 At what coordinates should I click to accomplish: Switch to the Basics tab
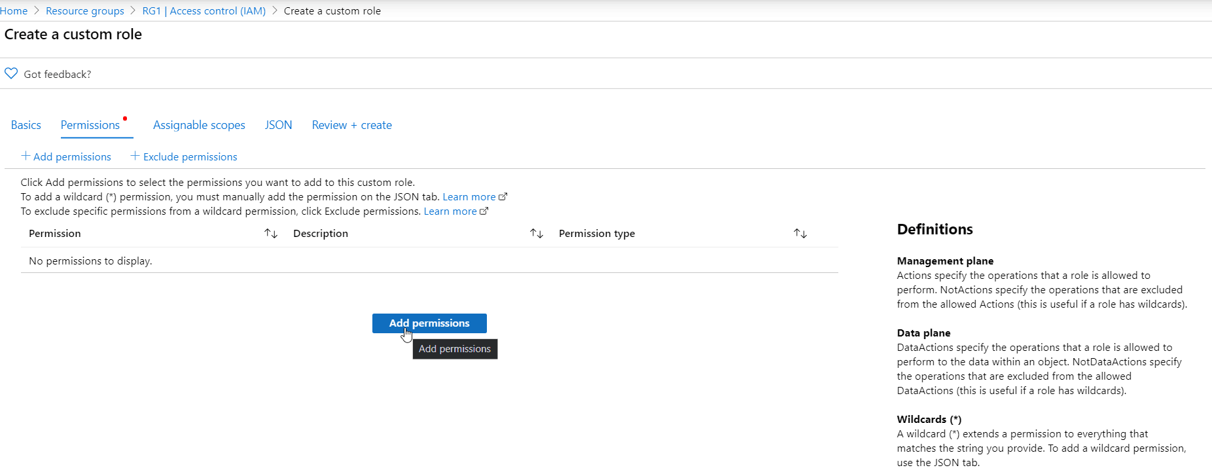26,125
